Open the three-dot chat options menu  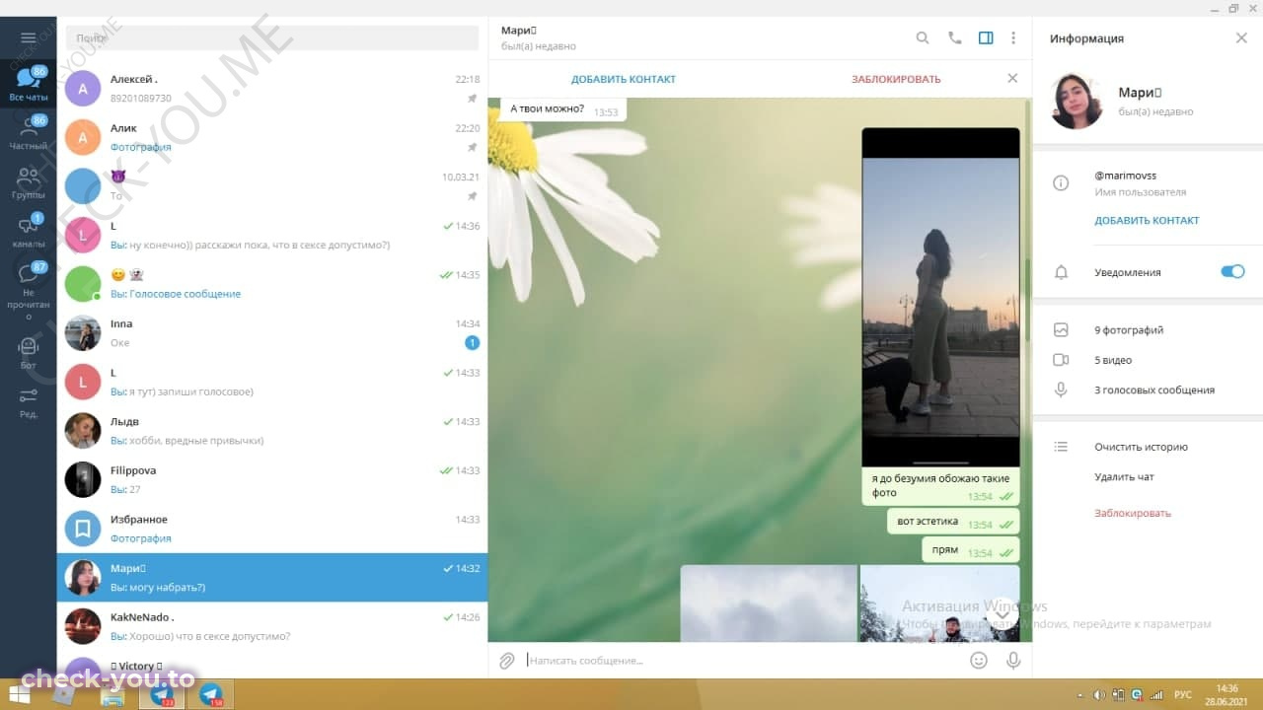pyautogui.click(x=1013, y=37)
